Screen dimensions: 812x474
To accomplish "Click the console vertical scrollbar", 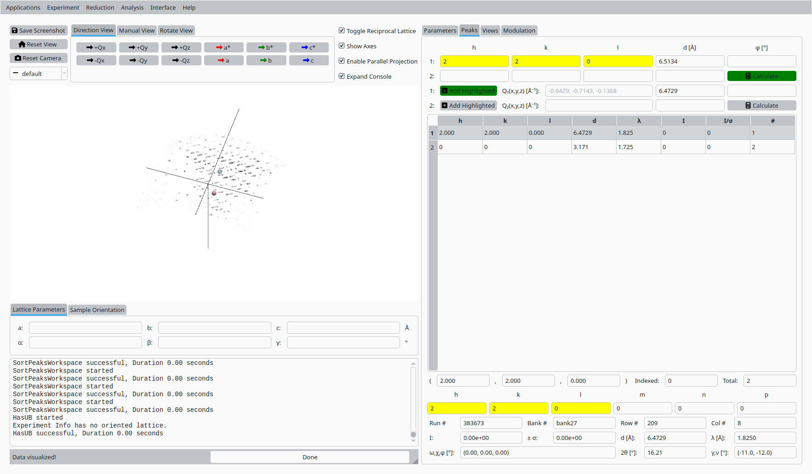I will point(413,400).
